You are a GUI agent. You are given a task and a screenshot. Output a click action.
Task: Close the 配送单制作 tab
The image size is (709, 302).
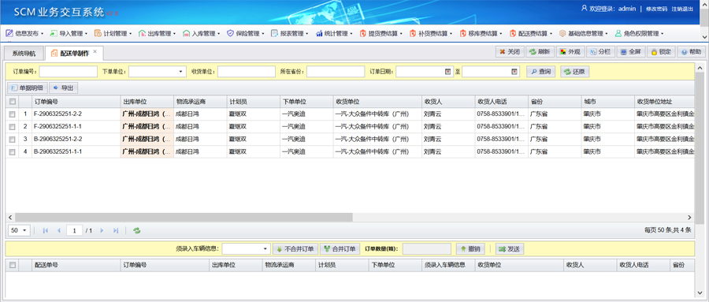click(95, 51)
